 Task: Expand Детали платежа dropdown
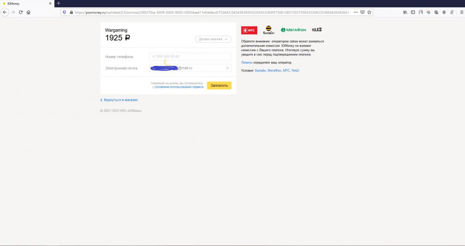tap(213, 39)
